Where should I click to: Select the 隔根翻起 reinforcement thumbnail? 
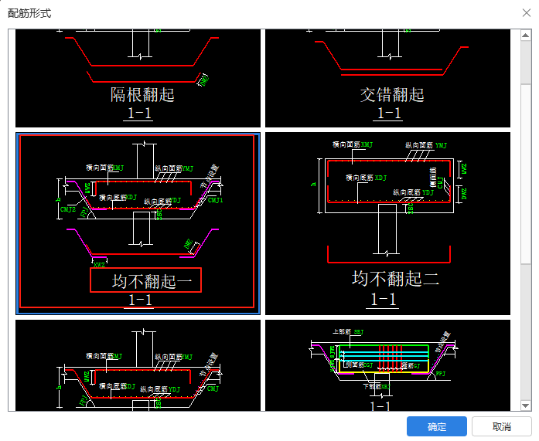pos(138,78)
